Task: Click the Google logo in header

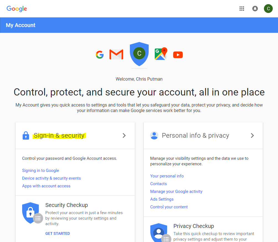Action: (17, 9)
